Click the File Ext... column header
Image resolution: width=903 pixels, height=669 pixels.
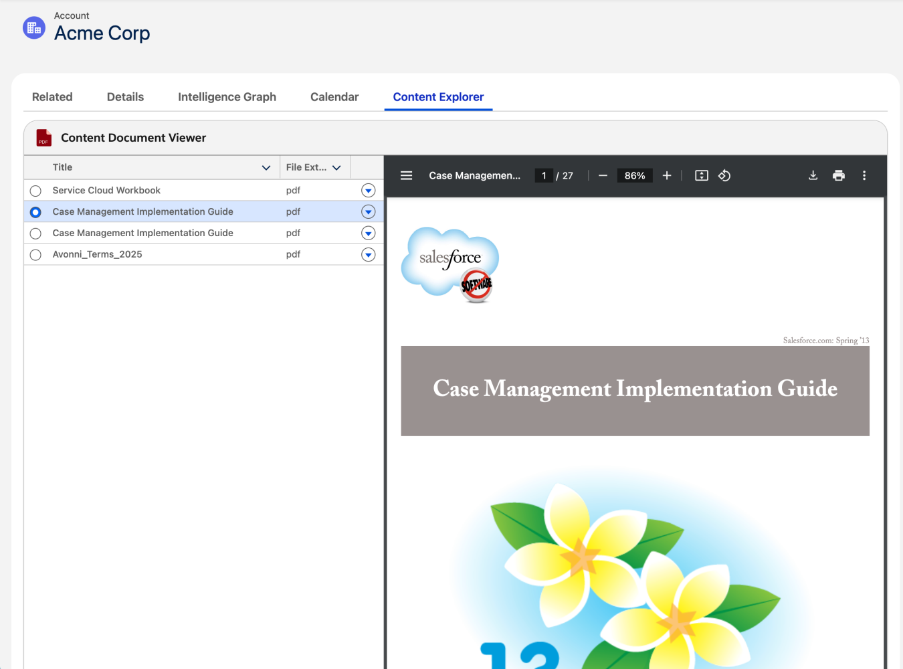(x=315, y=167)
